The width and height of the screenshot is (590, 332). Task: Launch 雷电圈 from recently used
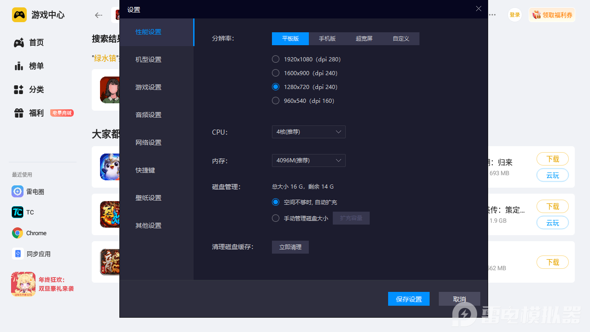(x=28, y=191)
